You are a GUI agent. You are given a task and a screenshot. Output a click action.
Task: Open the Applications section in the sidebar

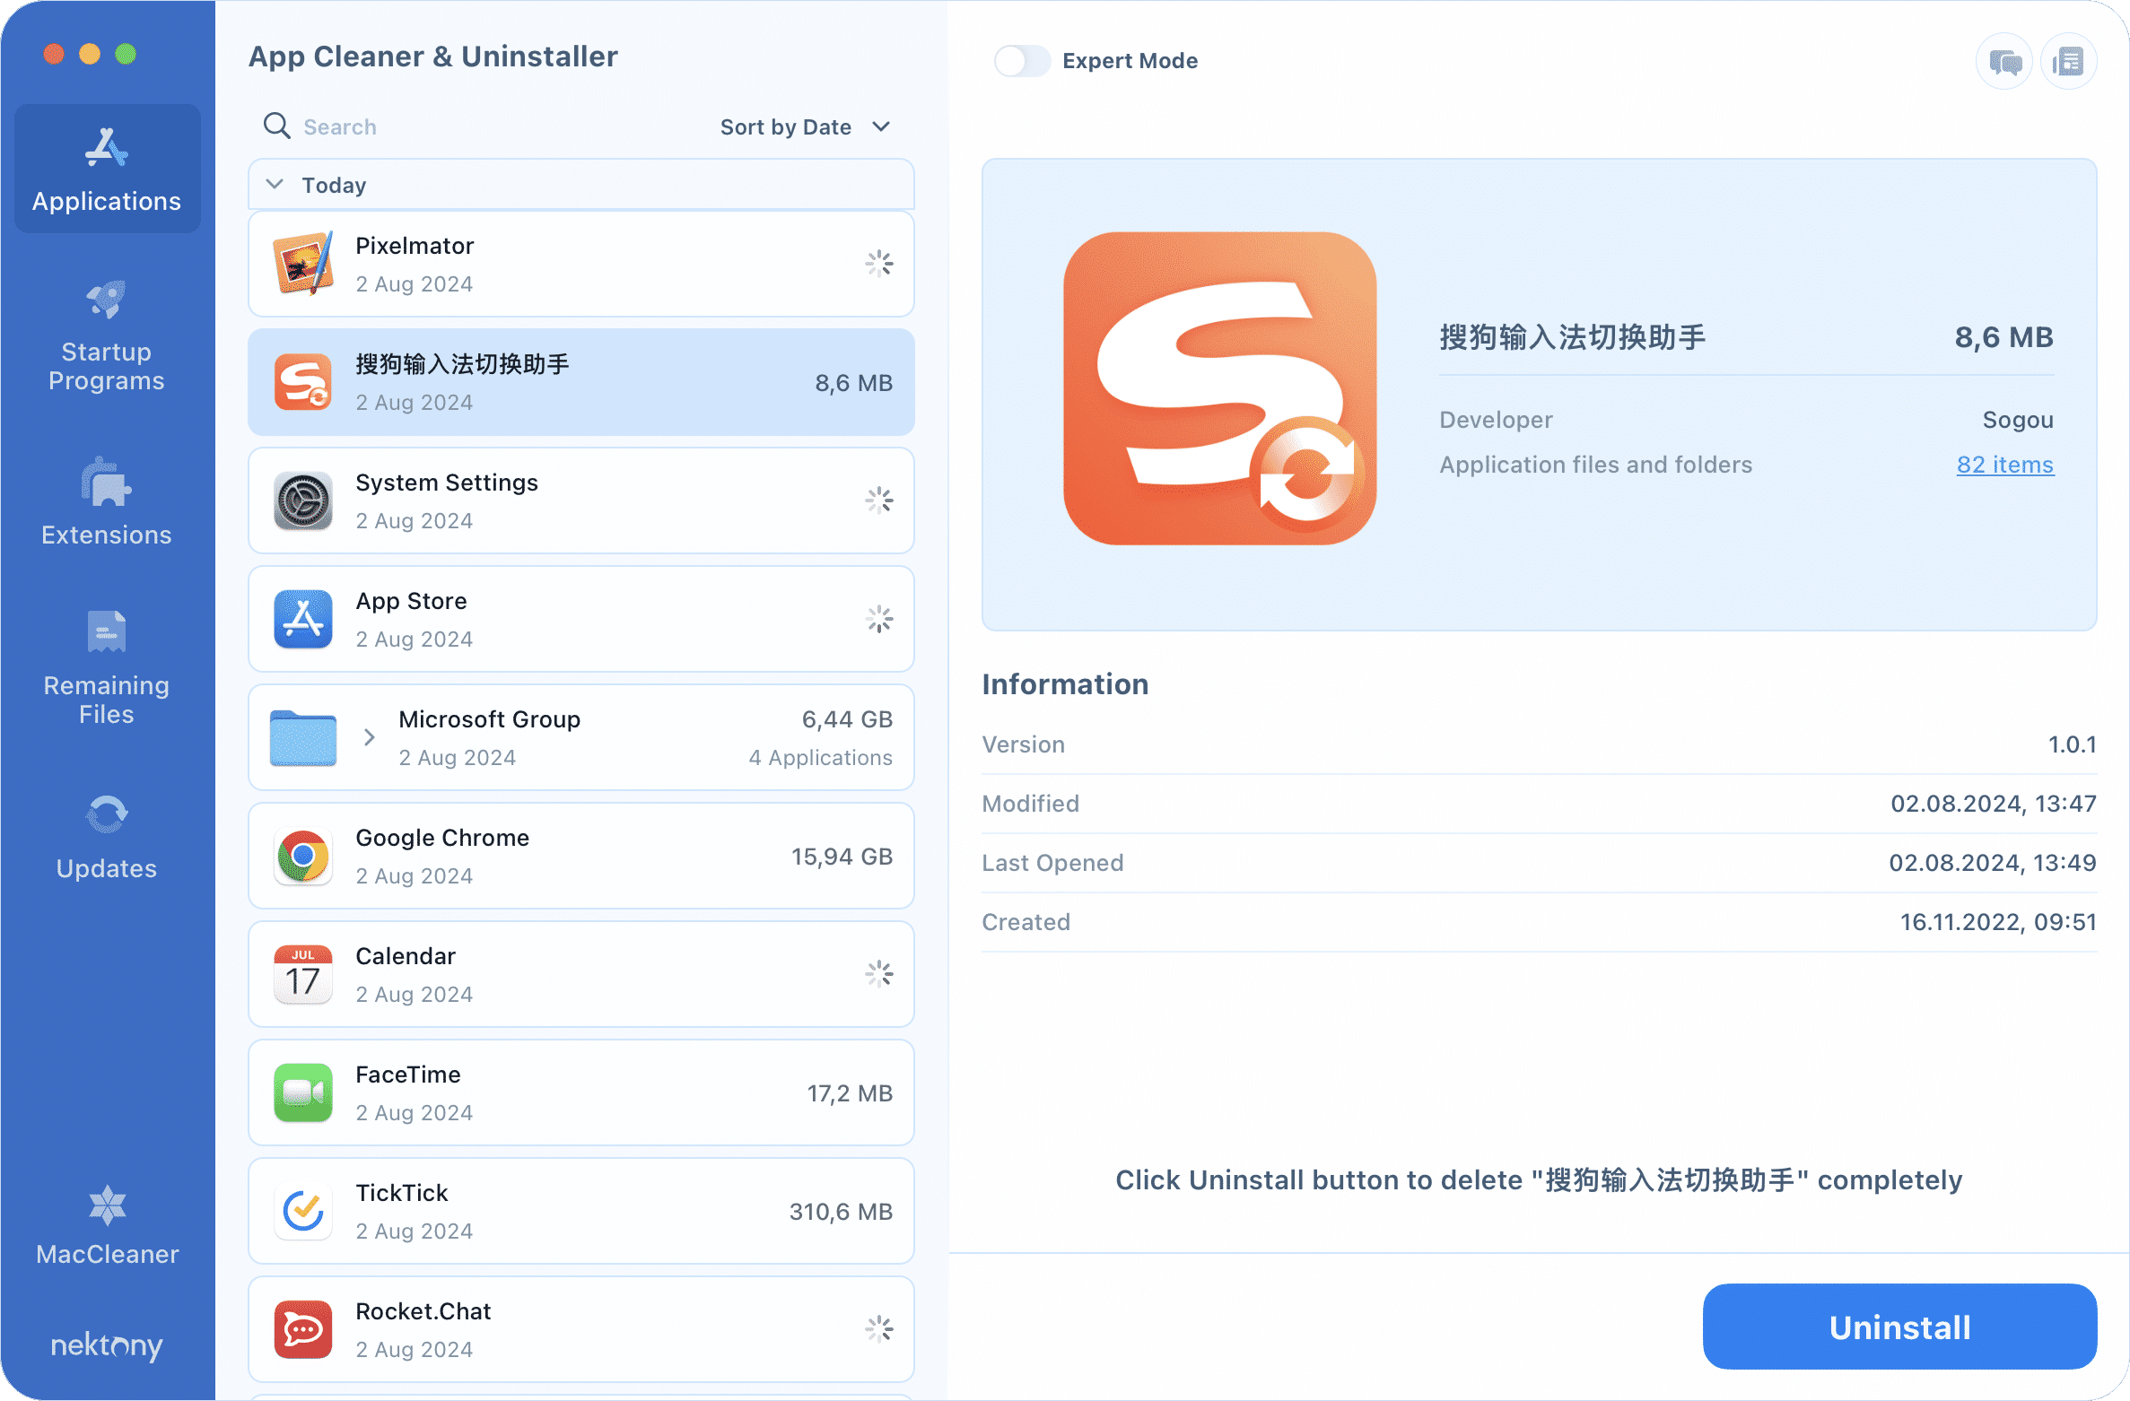coord(106,170)
